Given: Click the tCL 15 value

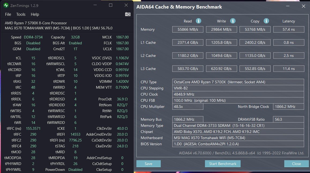Looking at the screenshot, I should pos(33,58).
